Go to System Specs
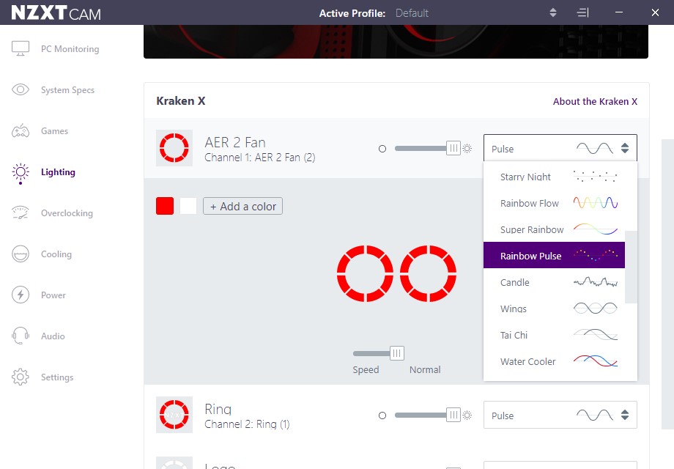This screenshot has width=674, height=469. click(x=67, y=90)
